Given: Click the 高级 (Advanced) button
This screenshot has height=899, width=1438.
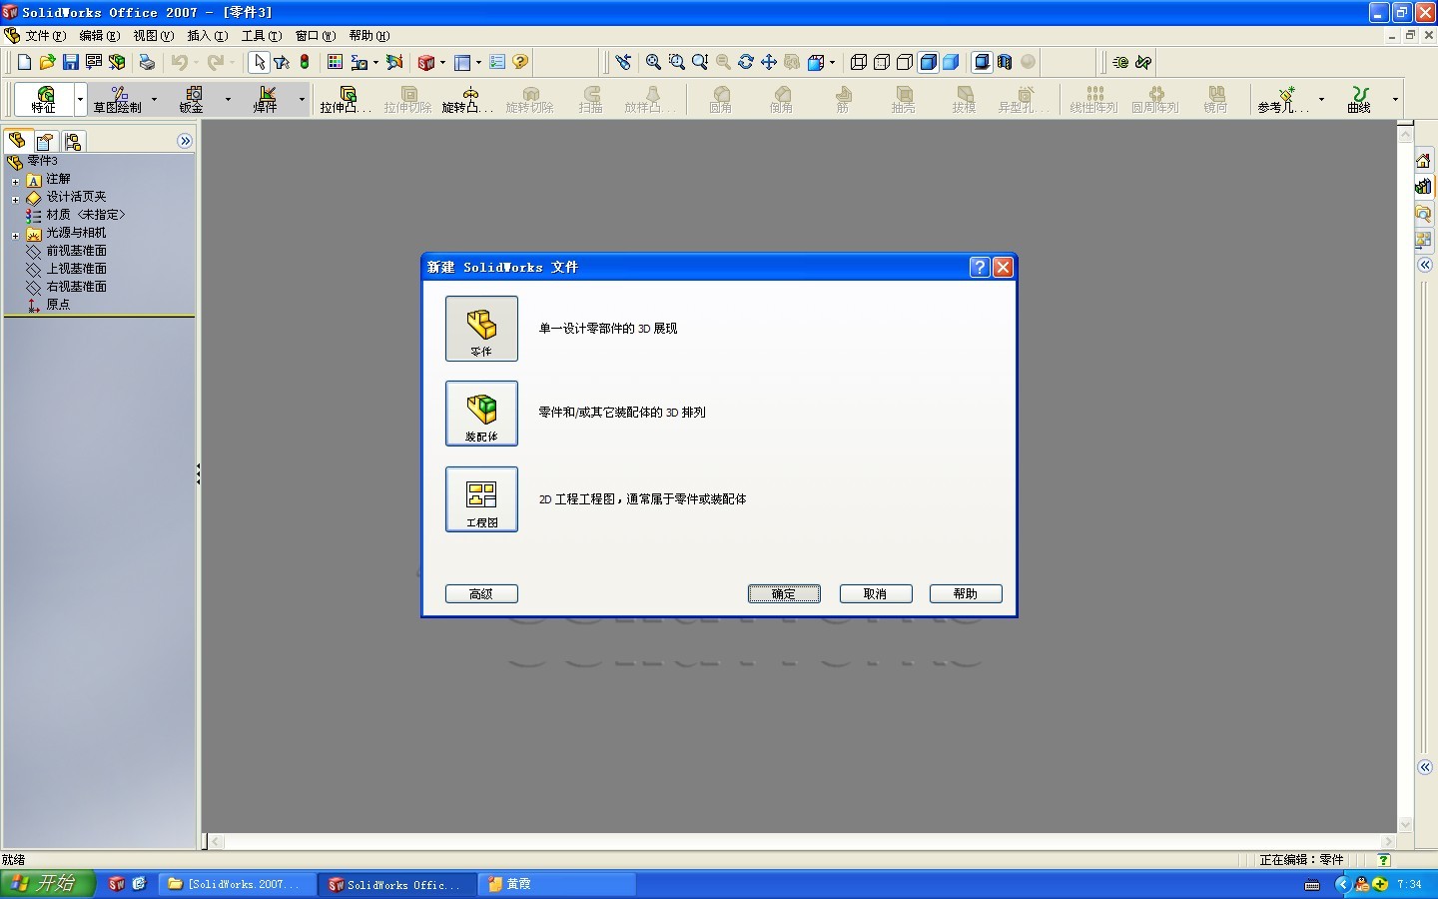Looking at the screenshot, I should point(481,593).
